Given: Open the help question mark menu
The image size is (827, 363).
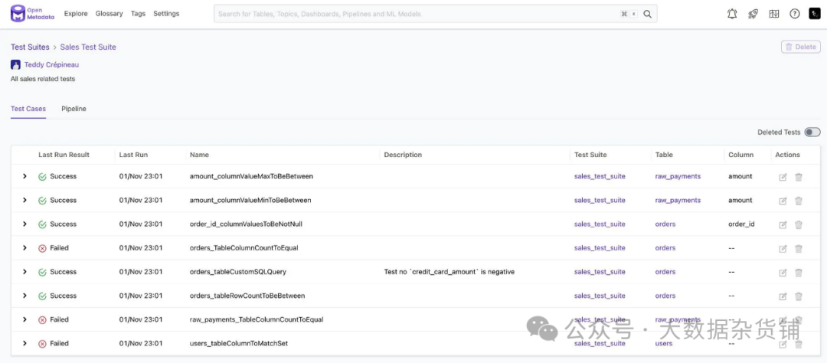Looking at the screenshot, I should point(794,14).
